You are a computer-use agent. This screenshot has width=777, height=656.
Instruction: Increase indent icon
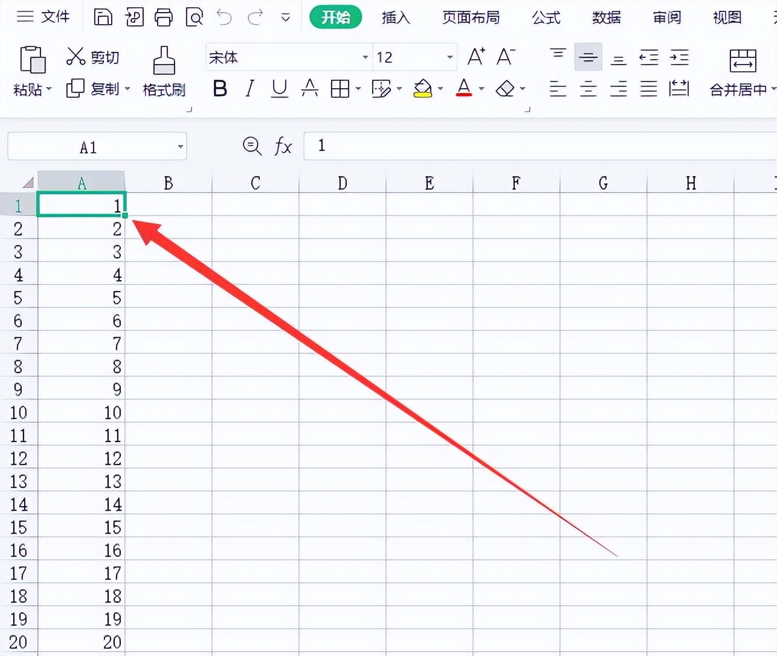[679, 57]
